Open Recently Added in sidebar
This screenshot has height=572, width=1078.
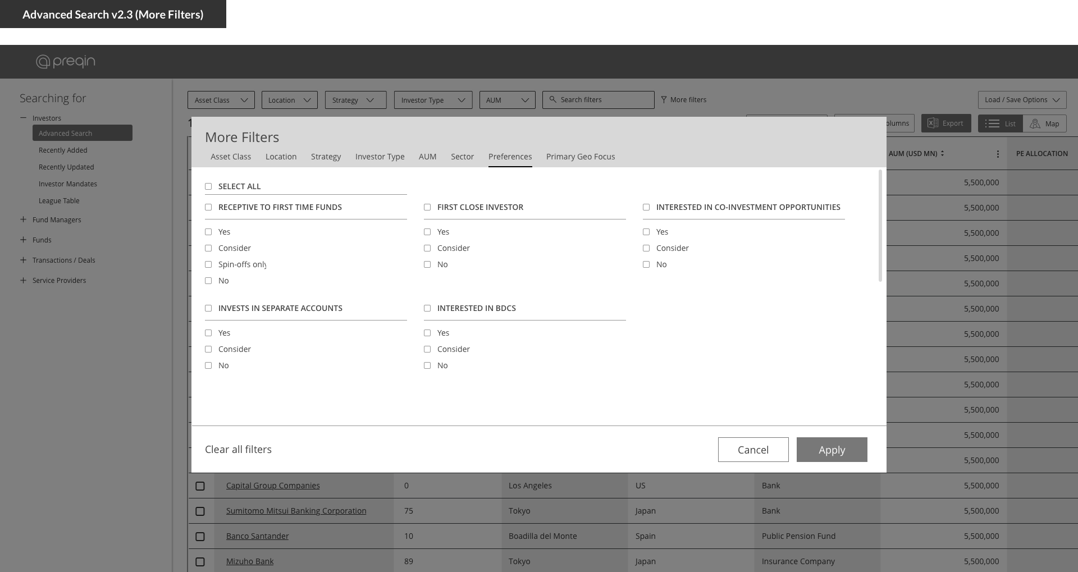click(63, 150)
